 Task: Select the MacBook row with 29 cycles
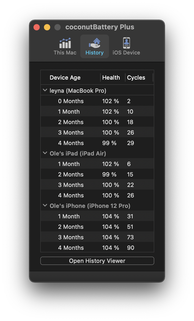click(x=97, y=143)
